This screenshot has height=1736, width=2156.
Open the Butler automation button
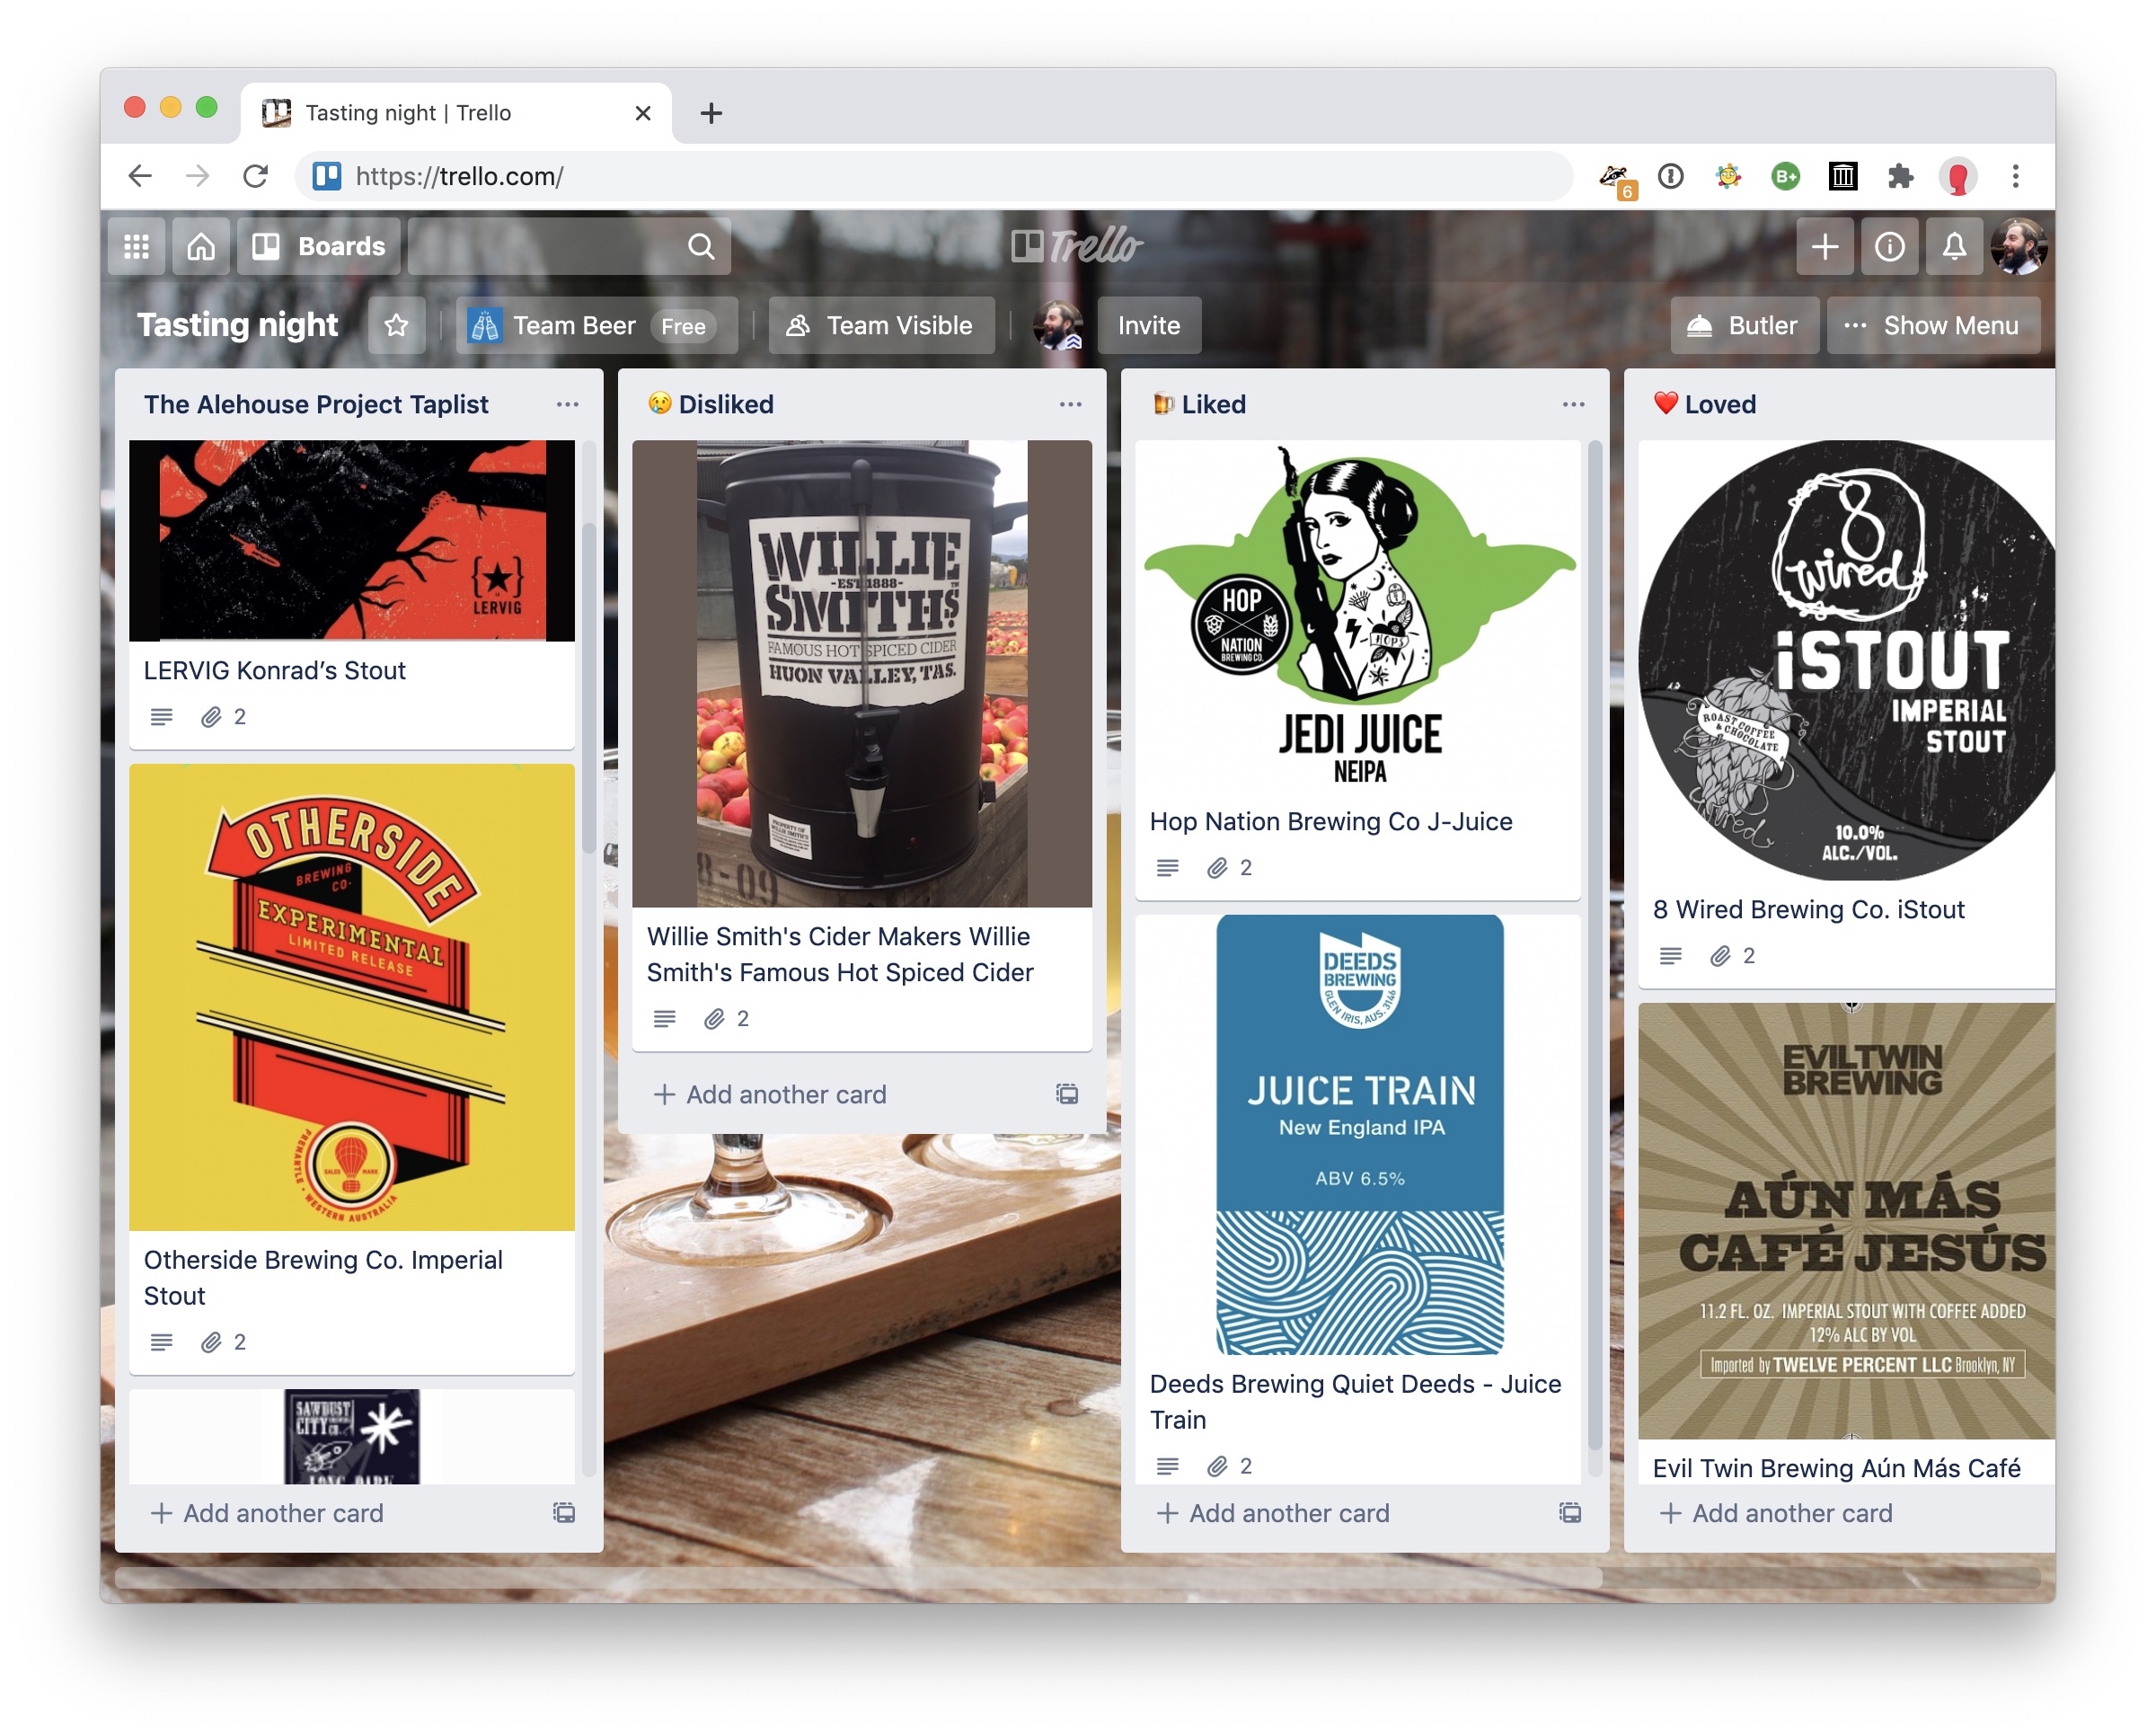coord(1743,325)
